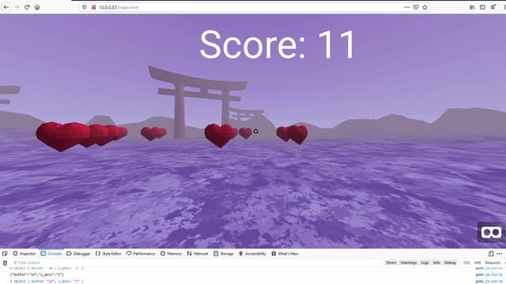Toggle the Warnings filter
This screenshot has height=284, width=506.
408,263
